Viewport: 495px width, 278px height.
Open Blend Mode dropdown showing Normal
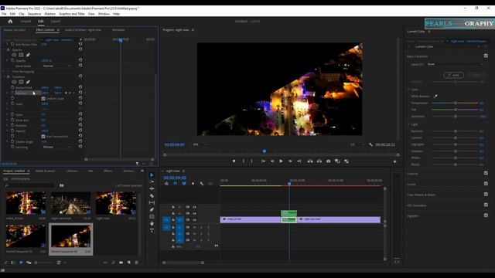[x=56, y=66]
